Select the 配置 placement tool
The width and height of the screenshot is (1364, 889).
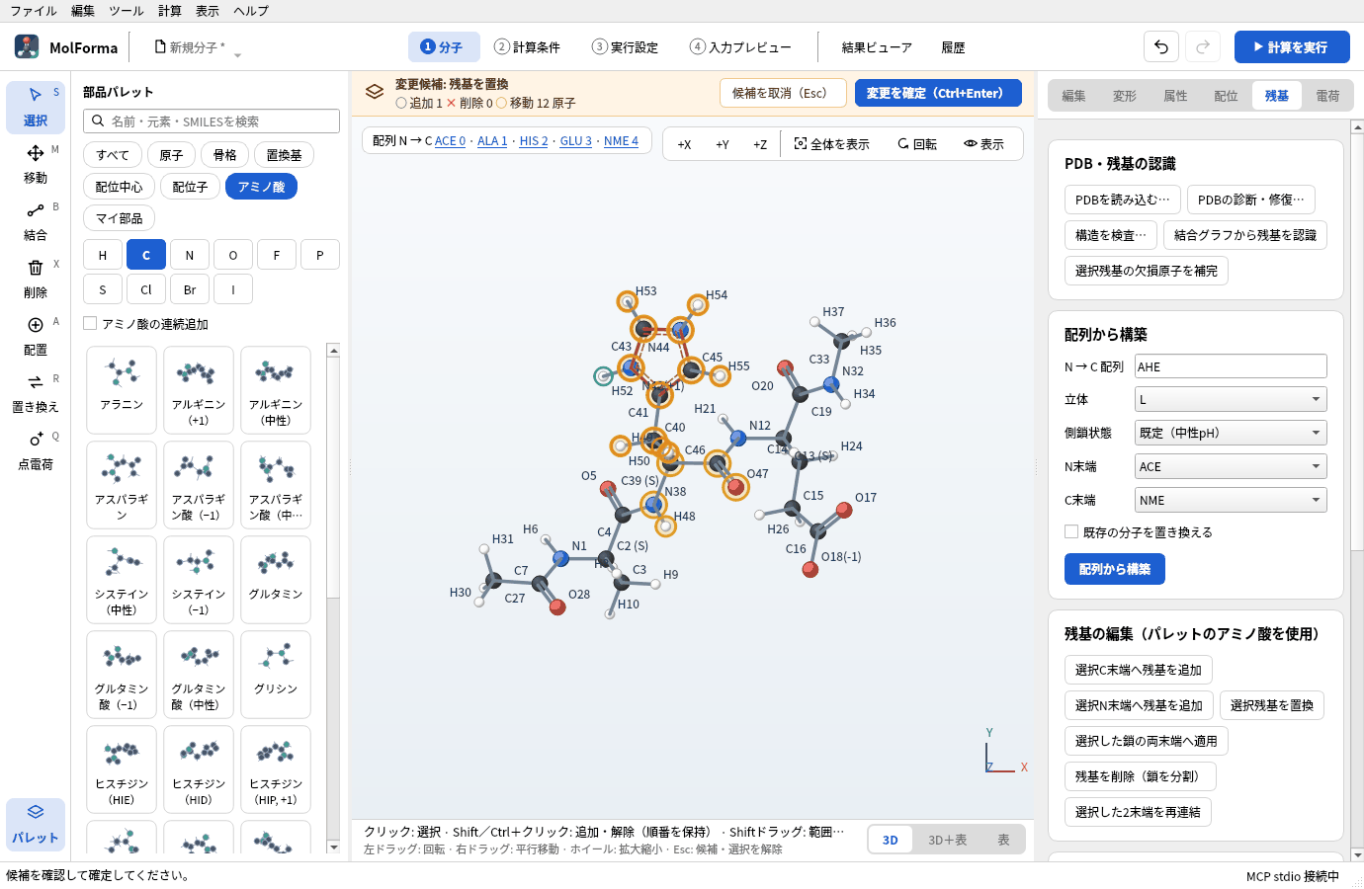(x=36, y=336)
